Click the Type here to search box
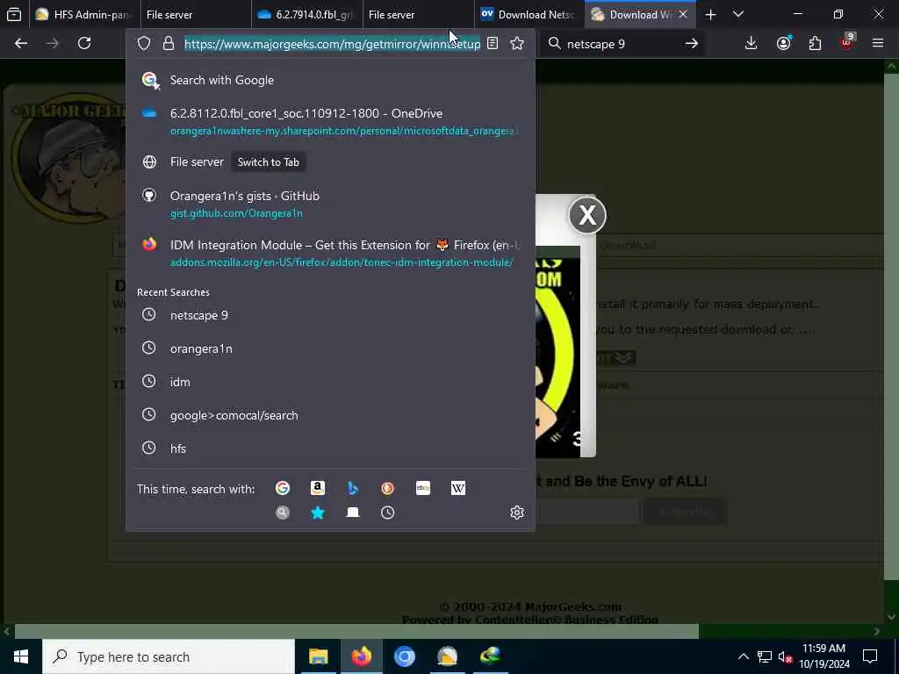Image resolution: width=899 pixels, height=674 pixels. pos(169,656)
